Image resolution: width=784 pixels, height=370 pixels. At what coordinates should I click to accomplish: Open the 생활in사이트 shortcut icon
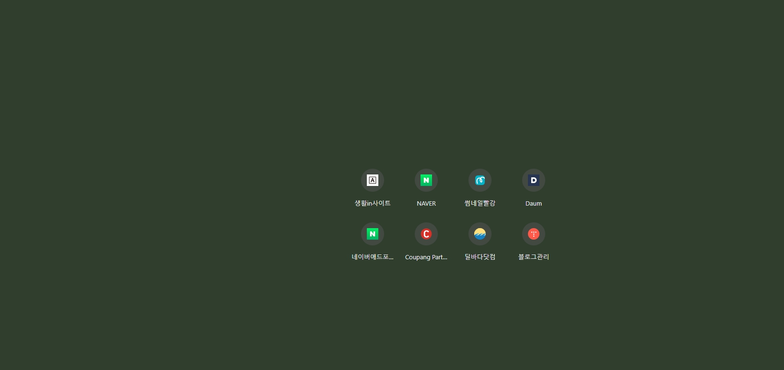pos(373,180)
